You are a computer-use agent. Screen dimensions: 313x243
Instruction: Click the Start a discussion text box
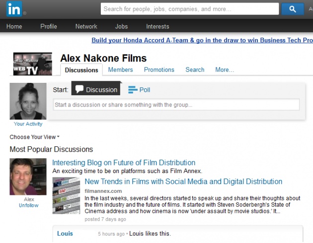(x=176, y=105)
